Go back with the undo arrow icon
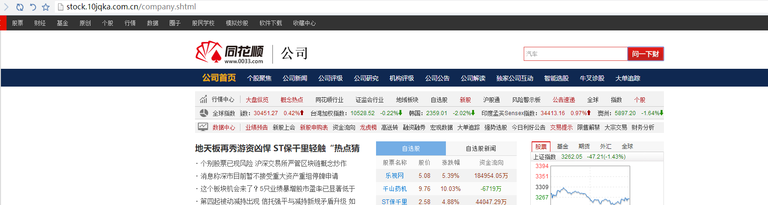This screenshot has width=768, height=205. tap(33, 7)
